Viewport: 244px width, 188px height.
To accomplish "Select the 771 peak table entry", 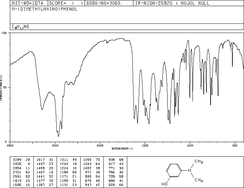I will pyautogui.click(x=116, y=168).
